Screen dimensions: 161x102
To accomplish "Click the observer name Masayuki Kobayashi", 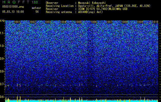I will 92,3.
